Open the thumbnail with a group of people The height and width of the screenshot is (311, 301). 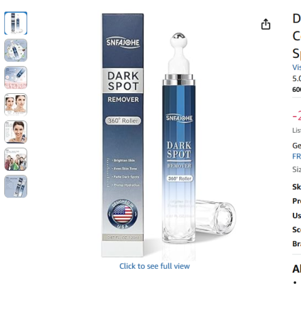(16, 159)
